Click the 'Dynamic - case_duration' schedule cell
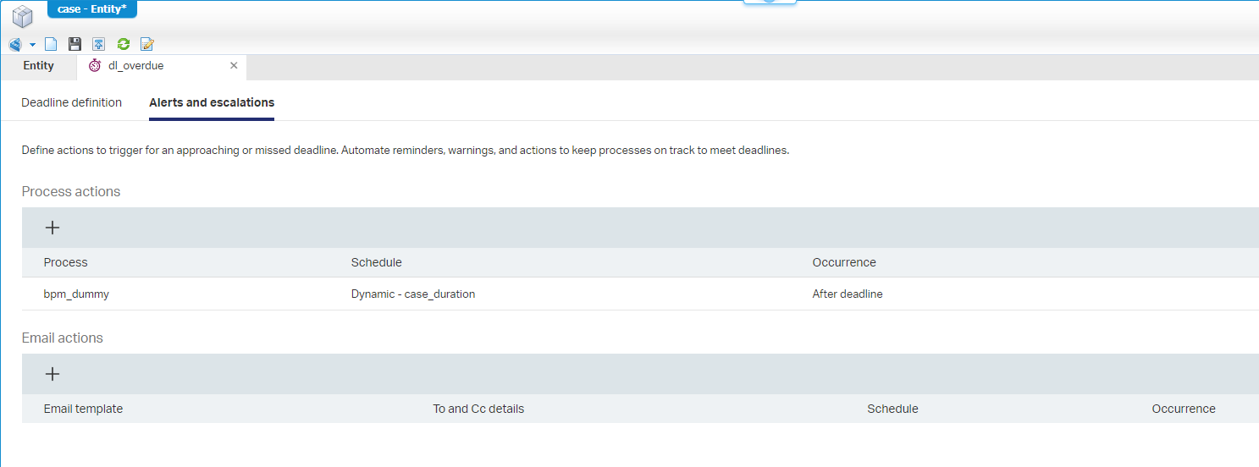Image resolution: width=1259 pixels, height=467 pixels. 413,294
